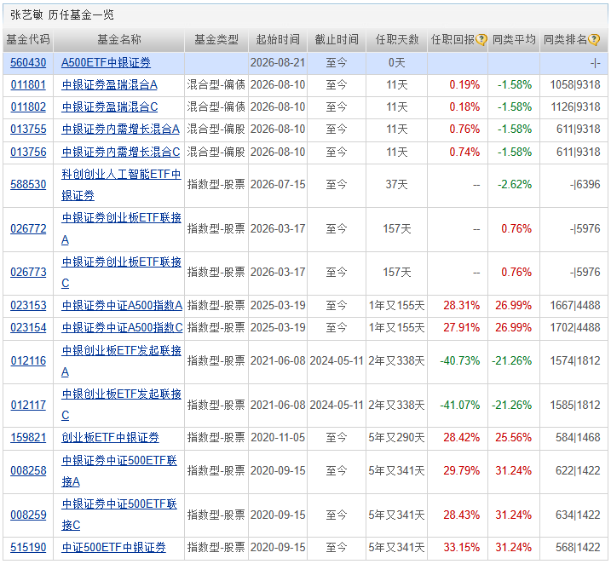Click the help icon beside 同类排名 header
Viewport: 611px width, 564px height.
[594, 39]
